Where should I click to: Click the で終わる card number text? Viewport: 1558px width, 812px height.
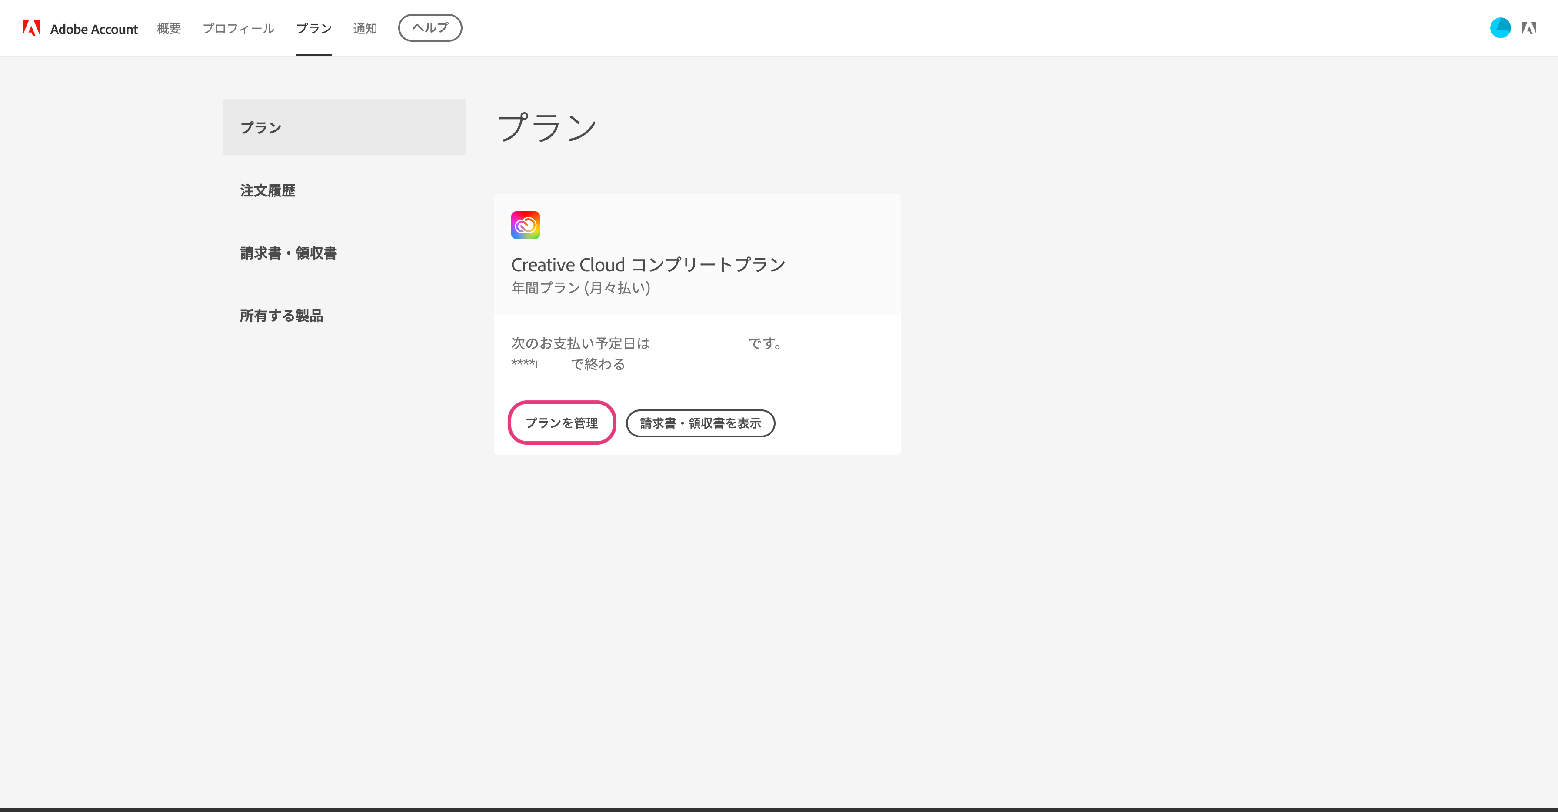[598, 364]
